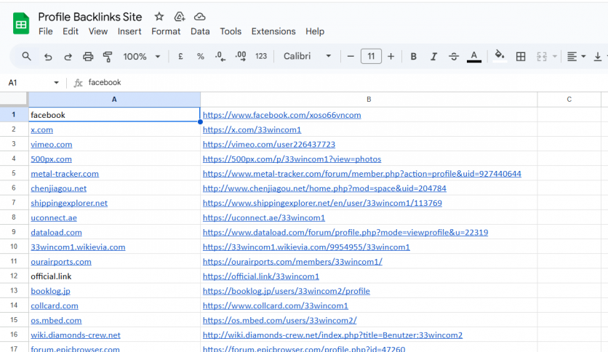Select column B header
608x352 pixels.
point(369,100)
